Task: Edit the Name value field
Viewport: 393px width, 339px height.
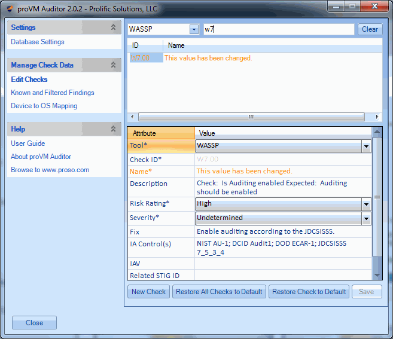Action: point(283,171)
